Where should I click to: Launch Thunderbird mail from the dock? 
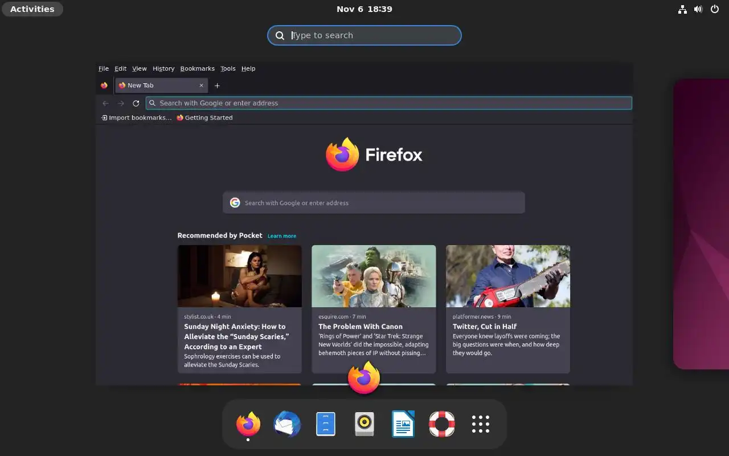(x=287, y=424)
